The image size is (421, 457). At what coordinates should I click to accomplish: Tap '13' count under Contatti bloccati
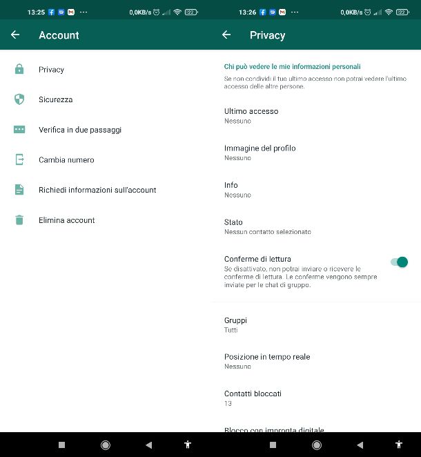228,403
